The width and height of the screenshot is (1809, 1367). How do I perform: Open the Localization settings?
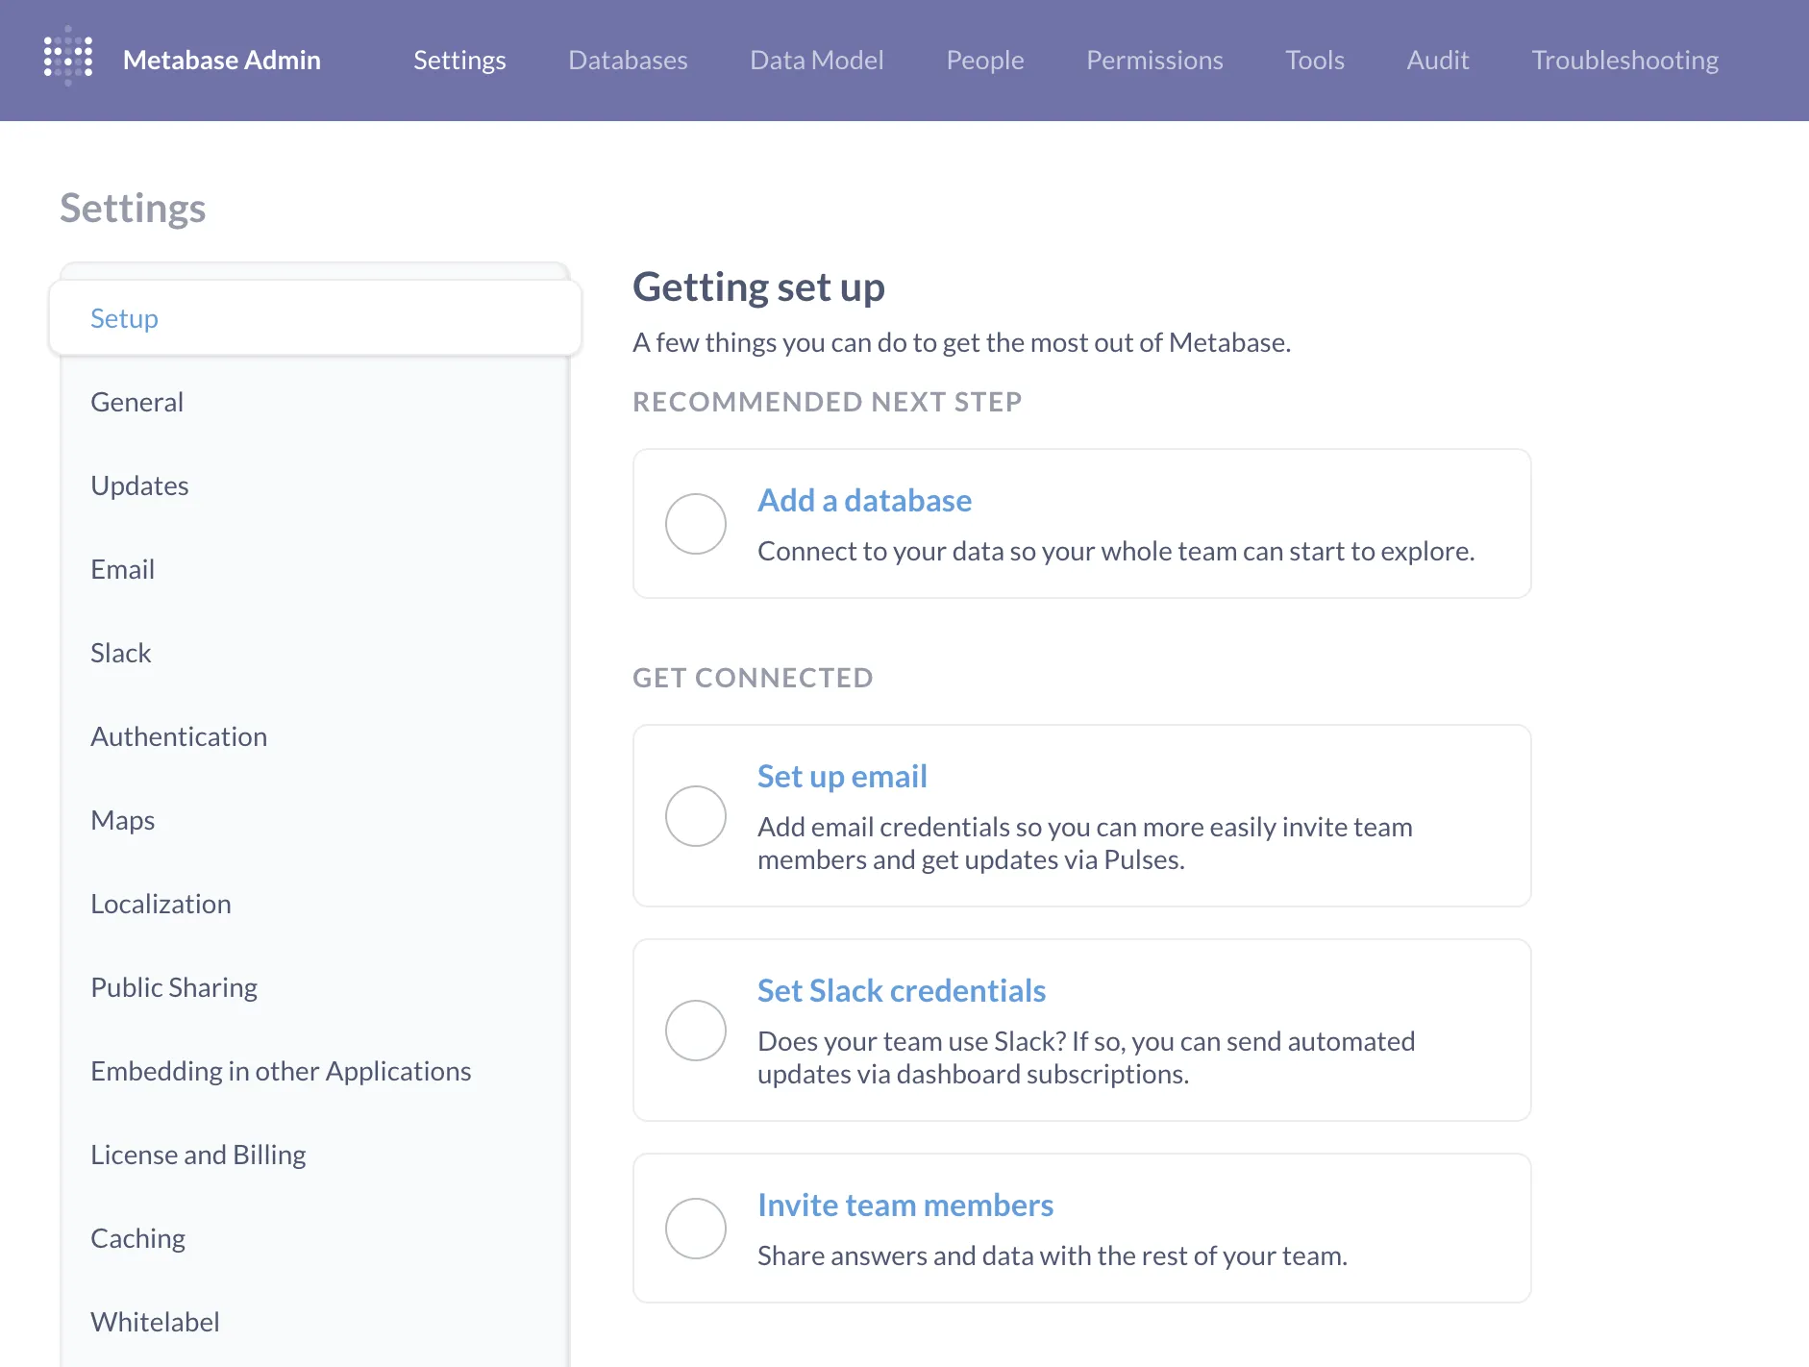(x=161, y=904)
